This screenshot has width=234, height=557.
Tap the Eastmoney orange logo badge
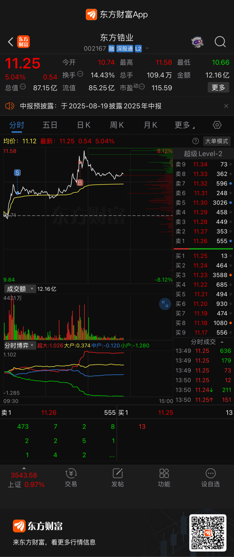[23, 42]
